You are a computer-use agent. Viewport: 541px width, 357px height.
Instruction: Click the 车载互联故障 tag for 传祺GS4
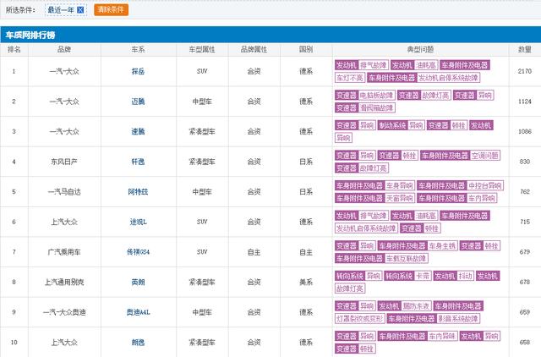click(406, 258)
